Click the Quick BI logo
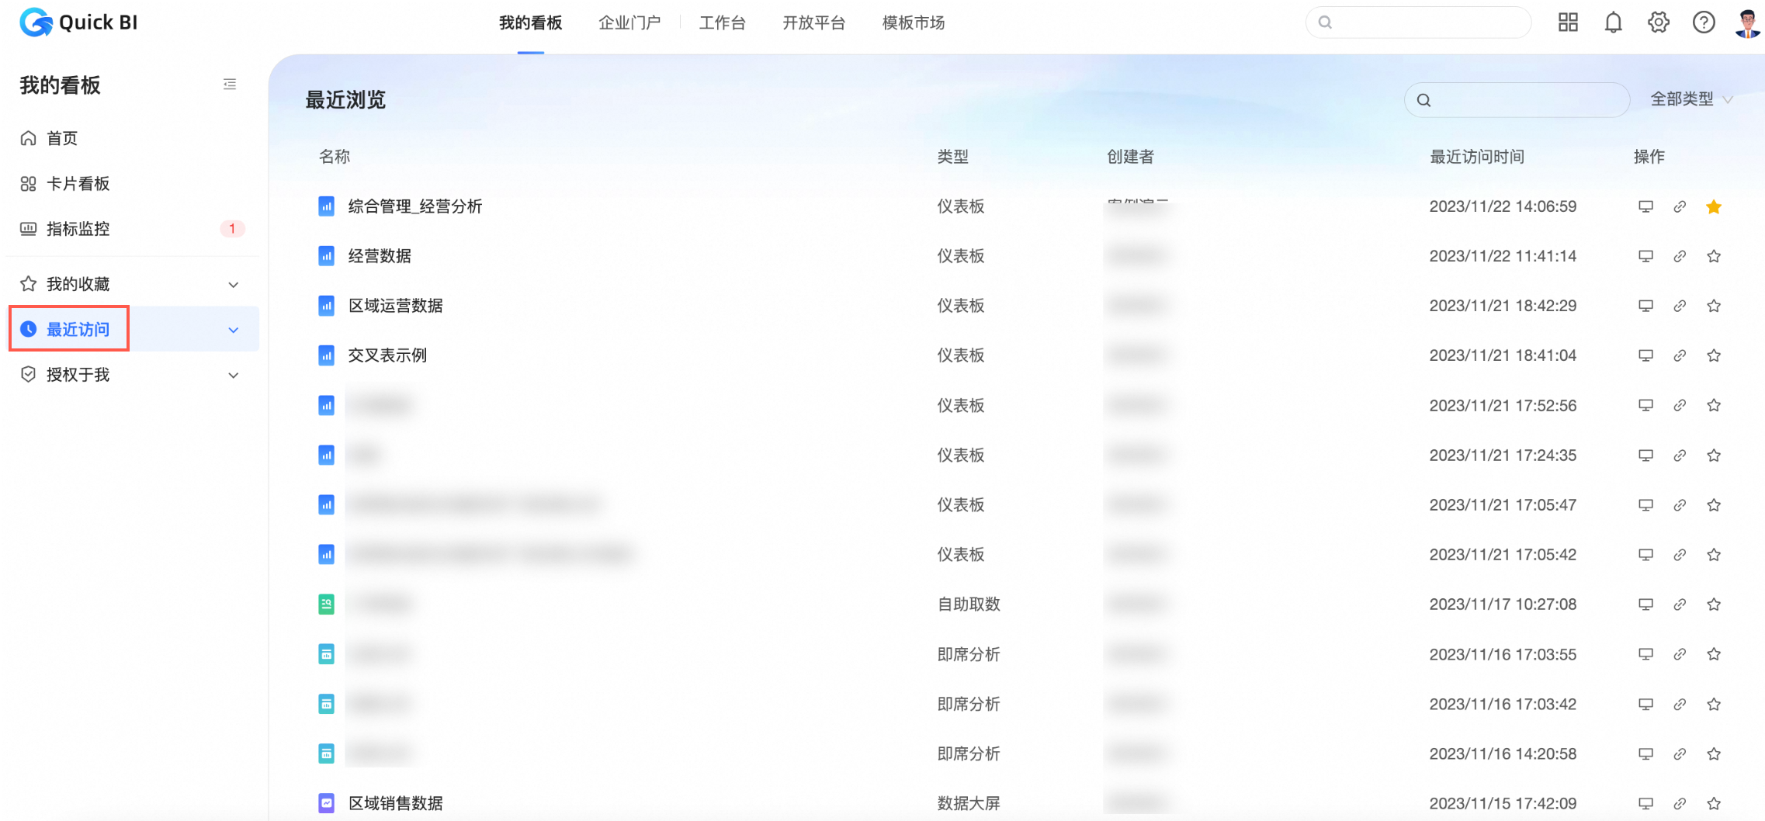 point(78,23)
